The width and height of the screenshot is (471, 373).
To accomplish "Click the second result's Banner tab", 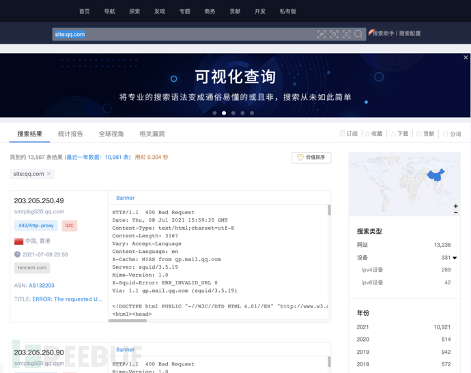I will coord(126,350).
